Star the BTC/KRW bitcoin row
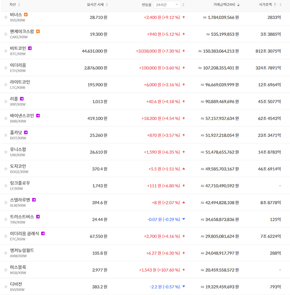 pos(6,51)
